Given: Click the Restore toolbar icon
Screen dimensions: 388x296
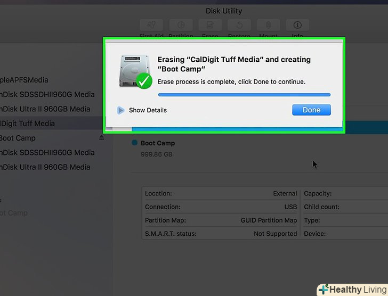Looking at the screenshot, I should click(x=239, y=25).
